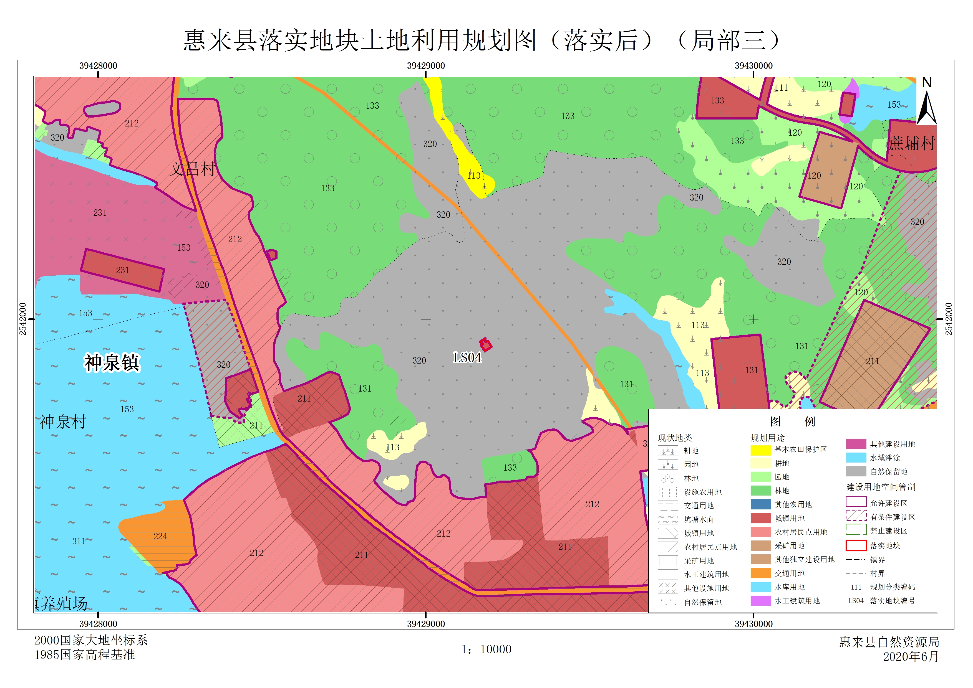The image size is (973, 688).
Task: Click the 文昌村 village label
Action: [193, 169]
